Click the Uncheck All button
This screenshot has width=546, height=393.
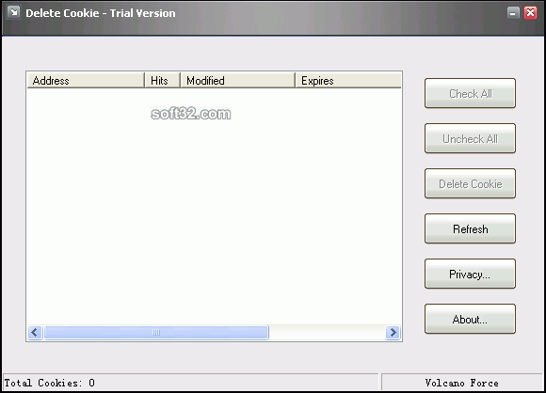click(470, 138)
